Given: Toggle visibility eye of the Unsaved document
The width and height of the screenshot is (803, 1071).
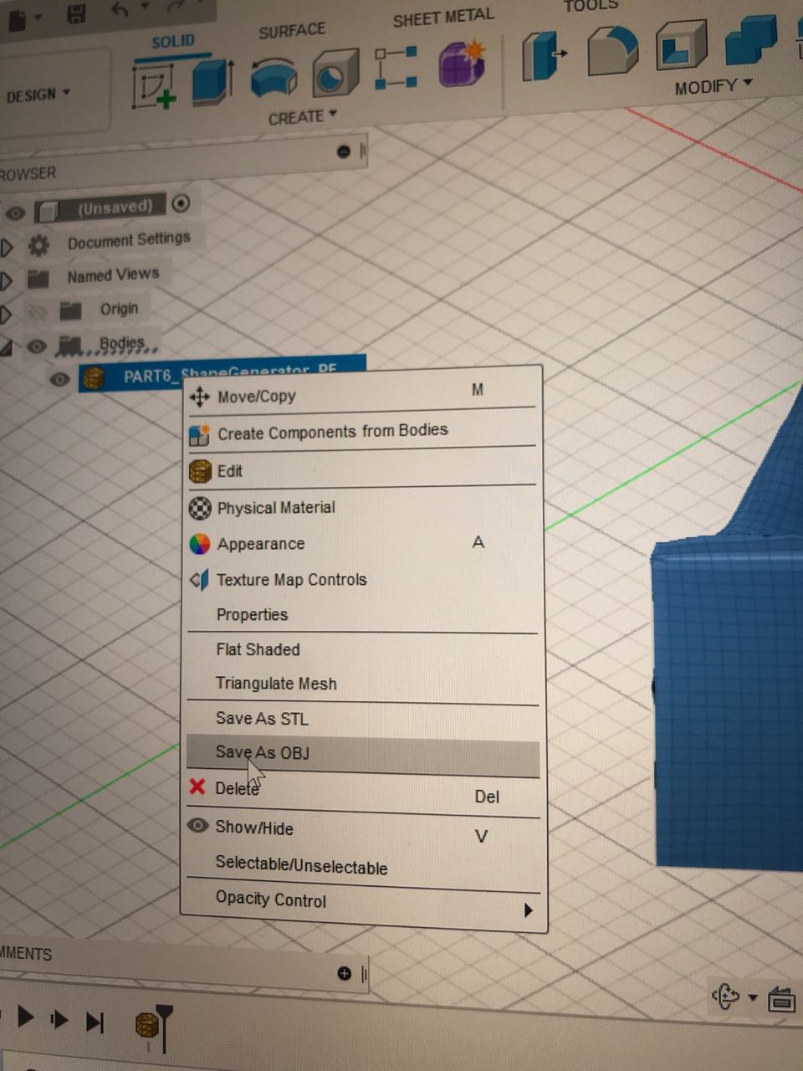Looking at the screenshot, I should (x=15, y=213).
